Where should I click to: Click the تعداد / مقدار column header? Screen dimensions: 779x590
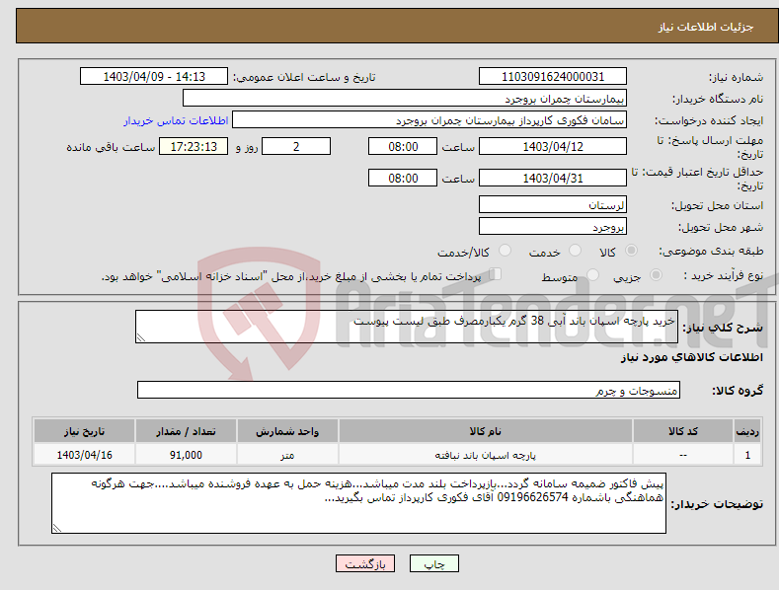point(186,431)
